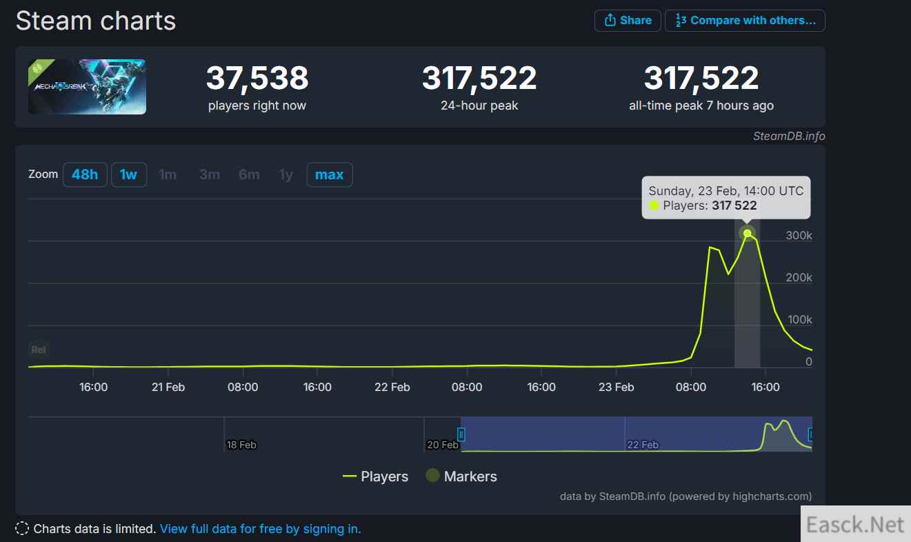911x542 pixels.
Task: Click the Share button
Action: [628, 21]
